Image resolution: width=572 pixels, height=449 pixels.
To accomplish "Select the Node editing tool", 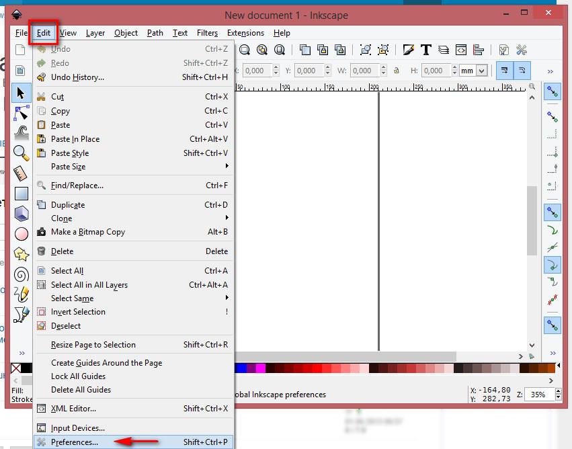I will tap(21, 113).
